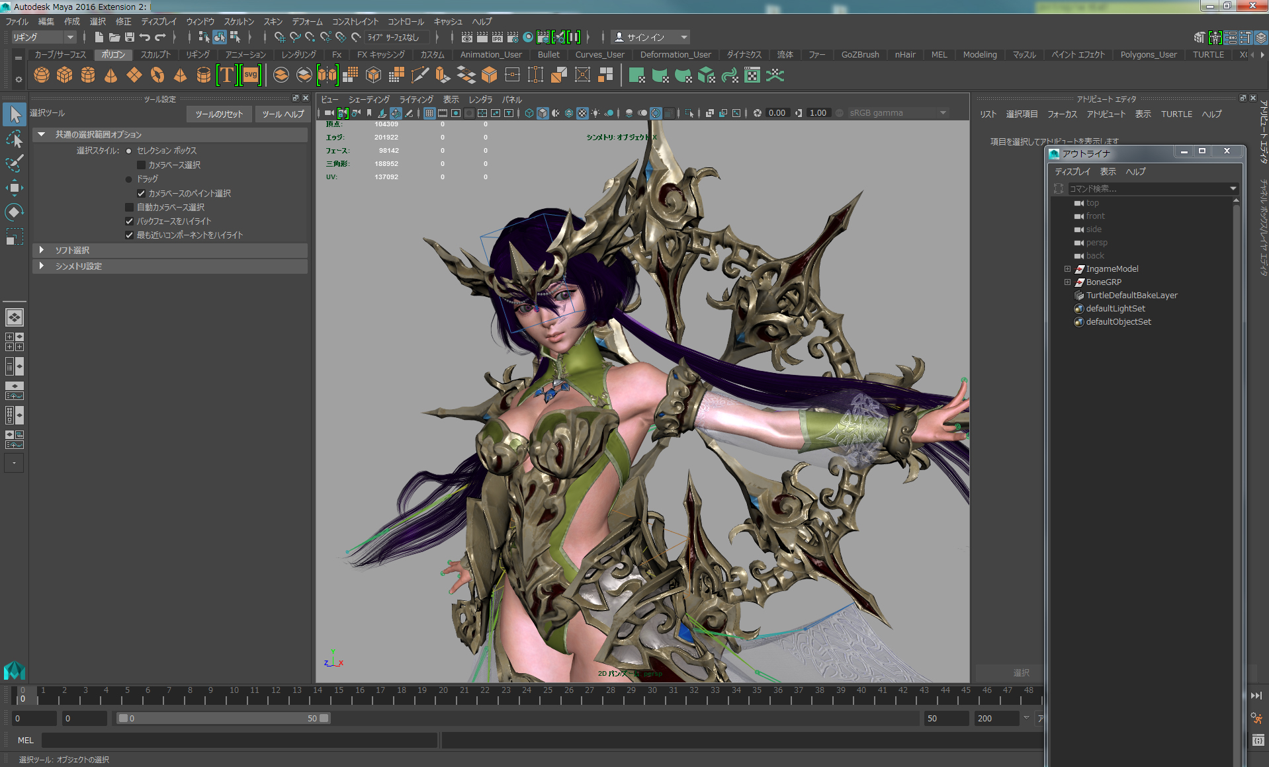Viewport: 1269px width, 767px height.
Task: Uncheck カメラベースのペイント選択 checkbox
Action: [141, 193]
